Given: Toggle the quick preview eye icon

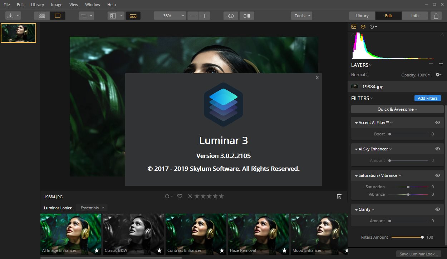Looking at the screenshot, I should click(x=231, y=16).
